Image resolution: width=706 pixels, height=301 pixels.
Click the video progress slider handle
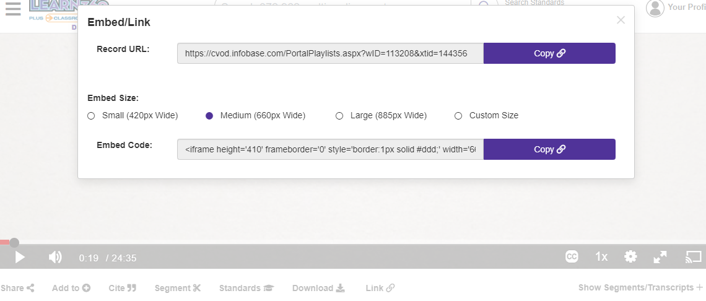tap(14, 243)
